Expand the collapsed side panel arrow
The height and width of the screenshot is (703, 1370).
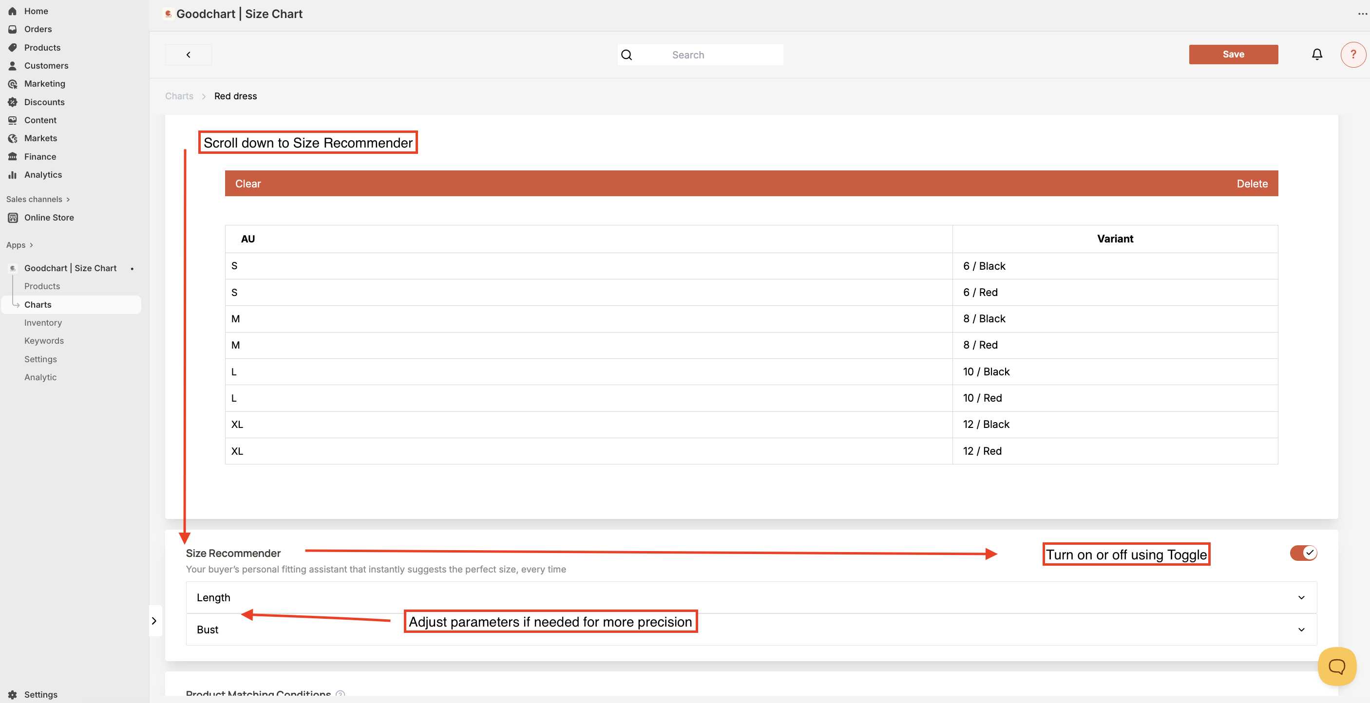tap(154, 621)
